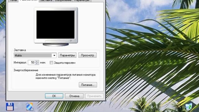199x112 pixels.
Task: Switch to the Заставка tab
Action: [x=46, y=1]
